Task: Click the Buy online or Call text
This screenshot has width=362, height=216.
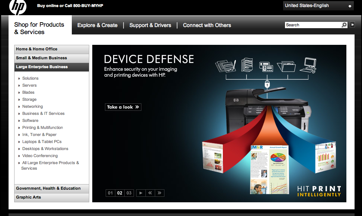Action: point(70,6)
